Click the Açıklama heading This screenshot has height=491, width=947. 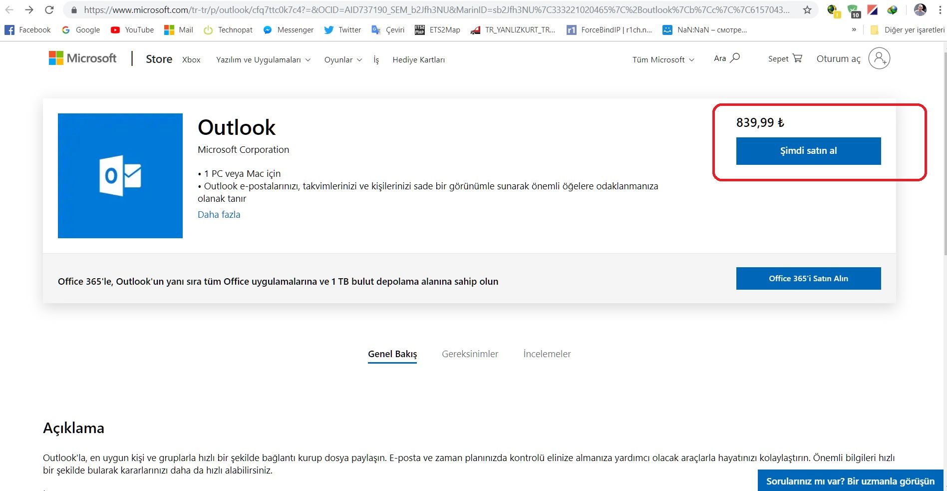(73, 428)
